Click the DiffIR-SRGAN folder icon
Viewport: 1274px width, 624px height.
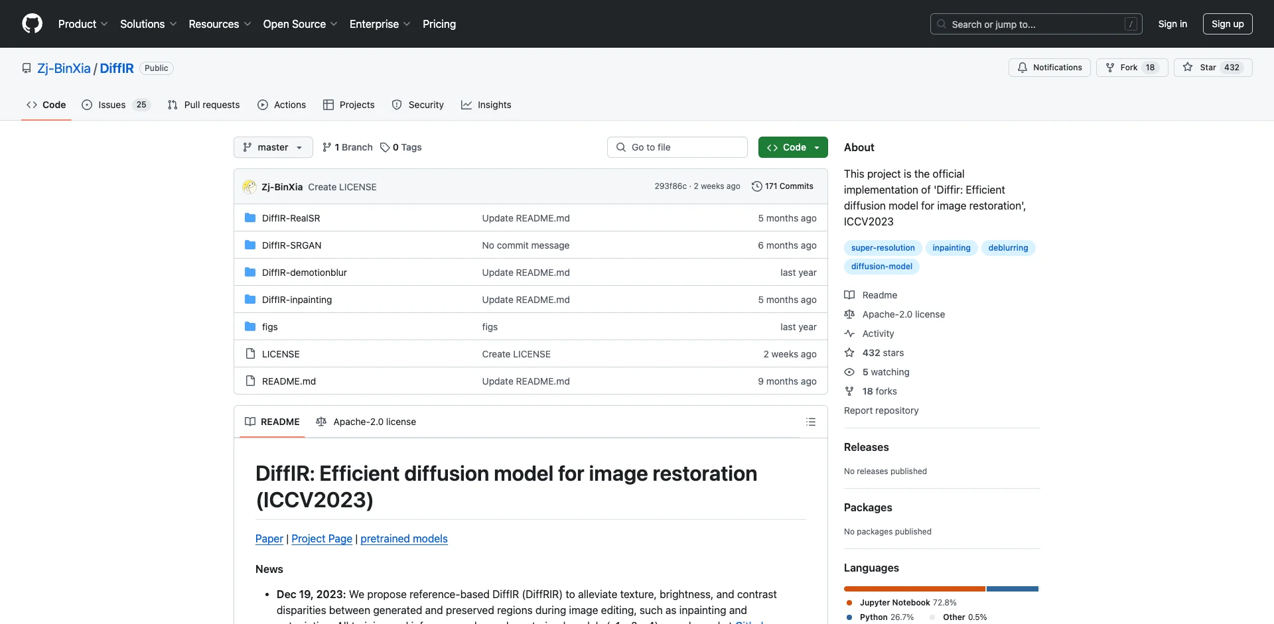[250, 245]
